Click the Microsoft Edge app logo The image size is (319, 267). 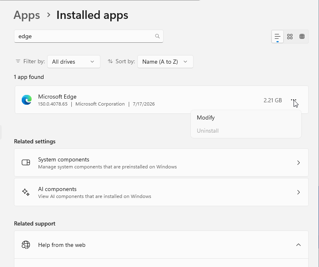(x=27, y=100)
